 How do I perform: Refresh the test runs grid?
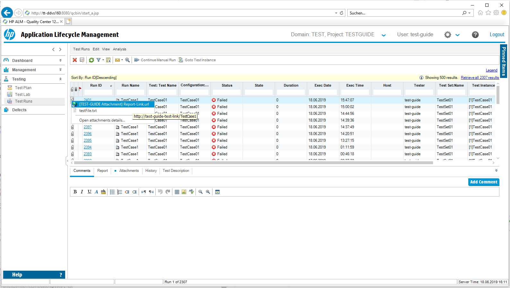click(91, 60)
